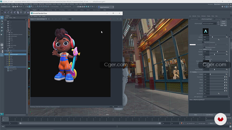Open the Beauty AOV dropdown in RenderView
This screenshot has height=130, width=232.
(x=33, y=19)
